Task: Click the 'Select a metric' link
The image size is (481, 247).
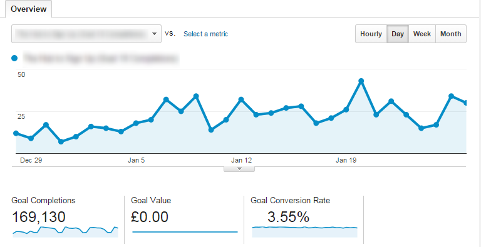Action: pyautogui.click(x=205, y=34)
